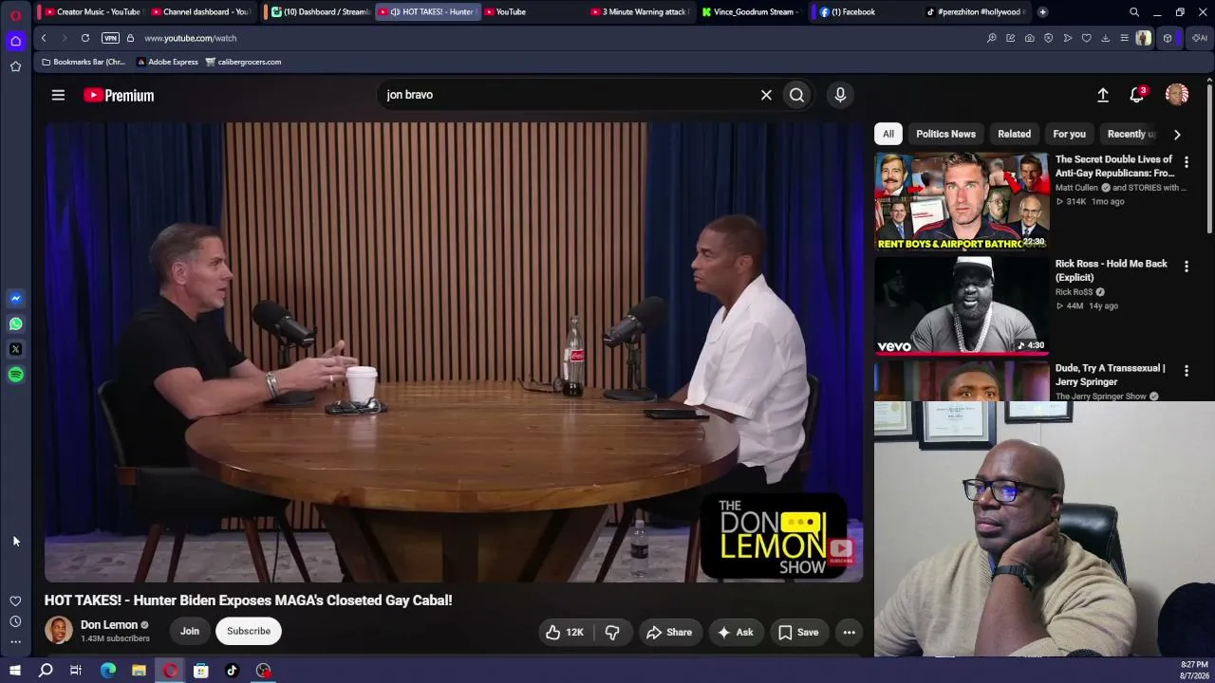This screenshot has height=683, width=1215.
Task: Open 'Dude, Try A Transsexual' video title
Action: pyautogui.click(x=1110, y=375)
